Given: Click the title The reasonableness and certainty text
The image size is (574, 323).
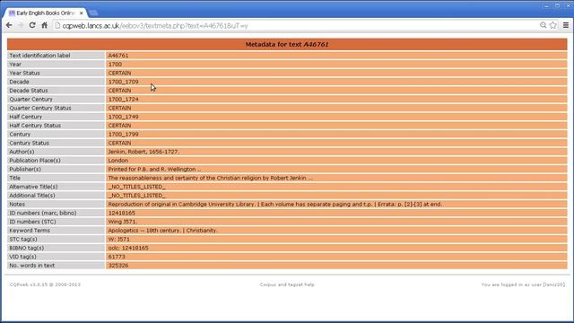Looking at the screenshot, I should point(210,178).
